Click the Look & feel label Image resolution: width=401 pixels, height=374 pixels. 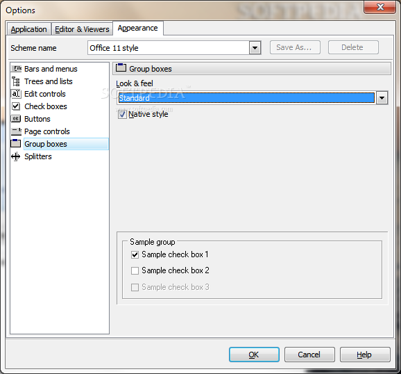pos(135,83)
